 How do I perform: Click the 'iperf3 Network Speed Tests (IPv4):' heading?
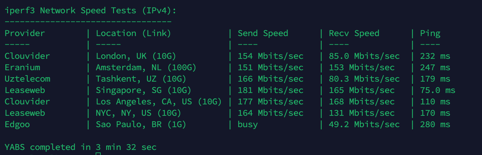point(90,10)
